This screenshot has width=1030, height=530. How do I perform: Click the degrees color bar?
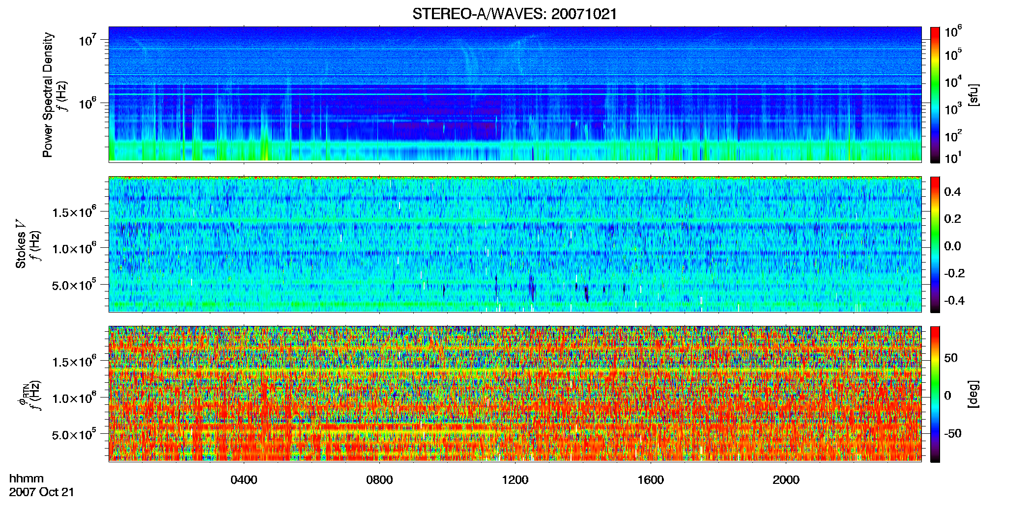coord(935,394)
